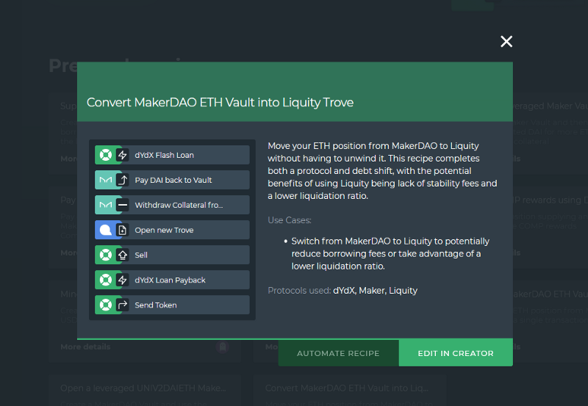588x406 pixels.
Task: Select the Pay DAI back to Vault step
Action: tap(172, 180)
